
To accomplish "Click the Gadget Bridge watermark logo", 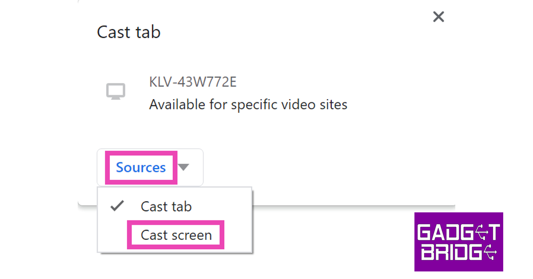I will click(x=458, y=242).
